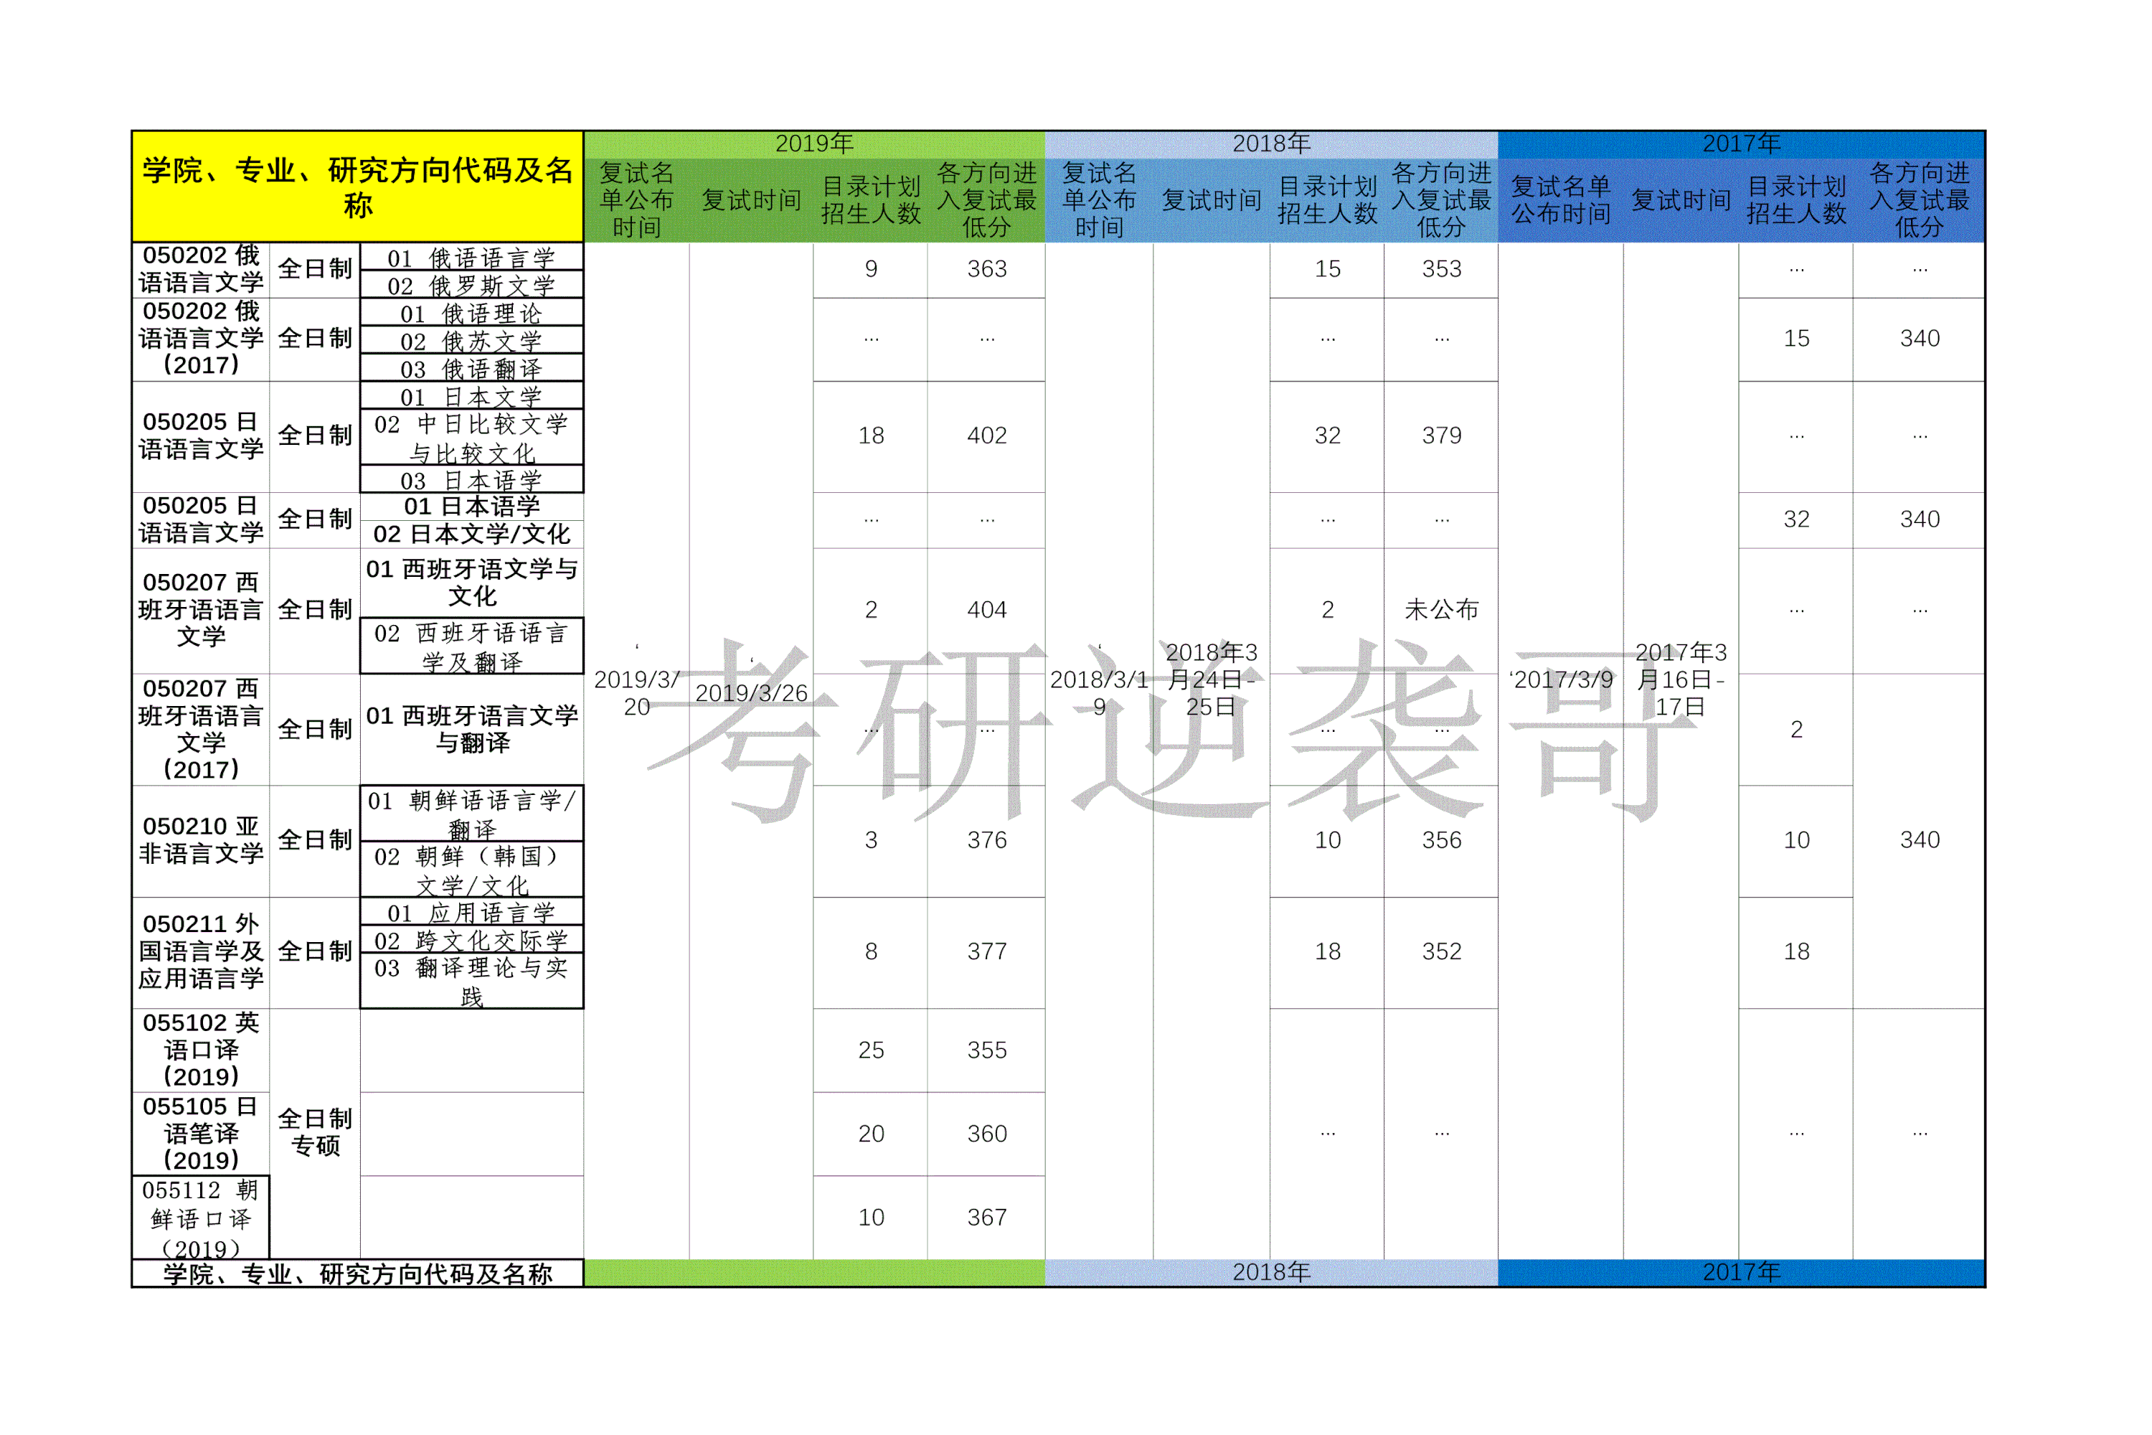Select the cell 01 俄语语言学
The width and height of the screenshot is (2152, 1435).
tap(472, 257)
